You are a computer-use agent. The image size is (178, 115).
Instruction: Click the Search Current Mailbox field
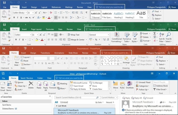pyautogui.click(x=75, y=98)
